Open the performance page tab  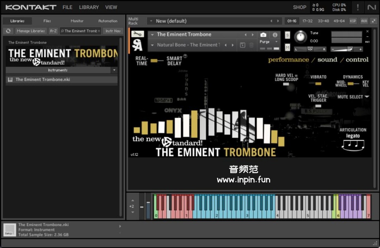pos(288,60)
